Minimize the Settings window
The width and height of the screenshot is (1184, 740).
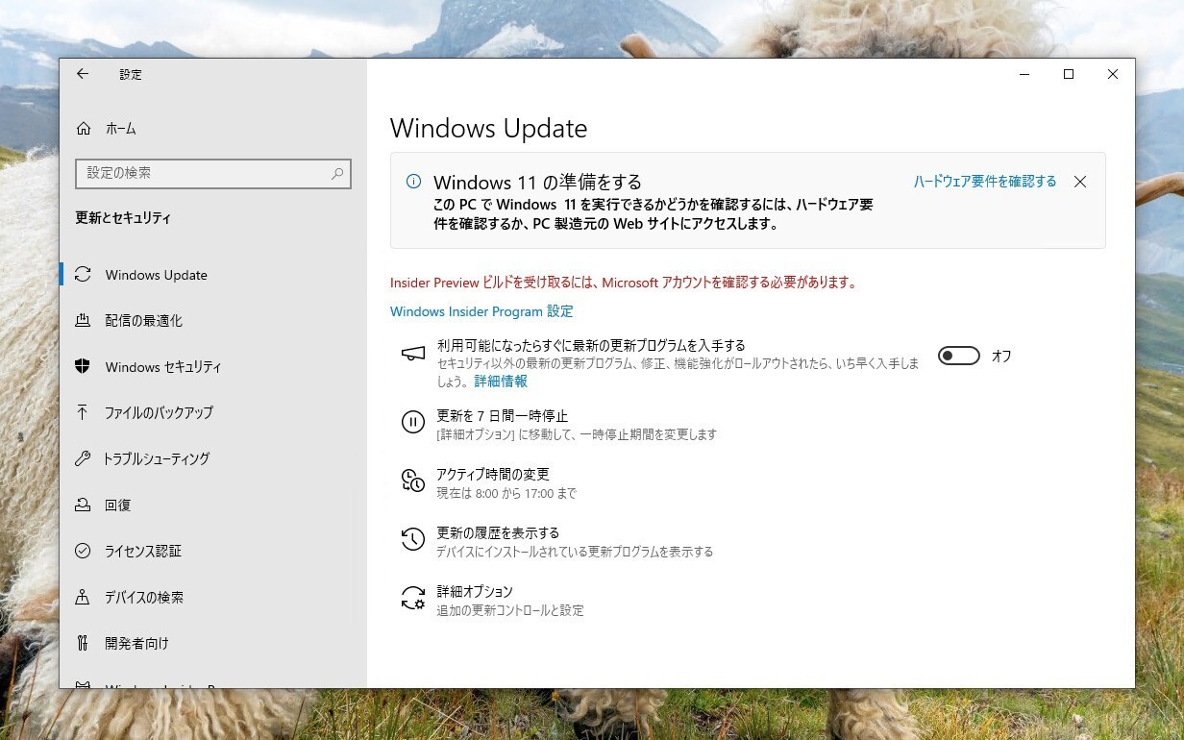(1024, 74)
